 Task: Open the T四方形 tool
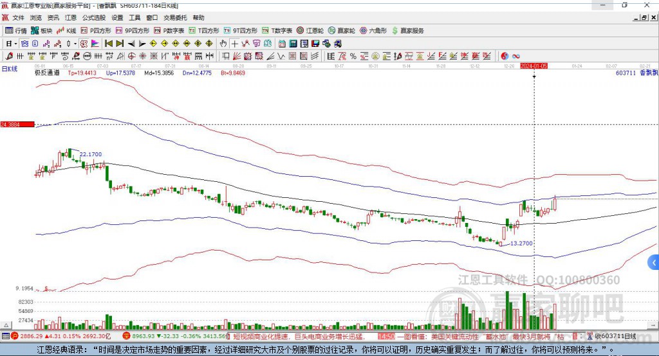point(204,31)
